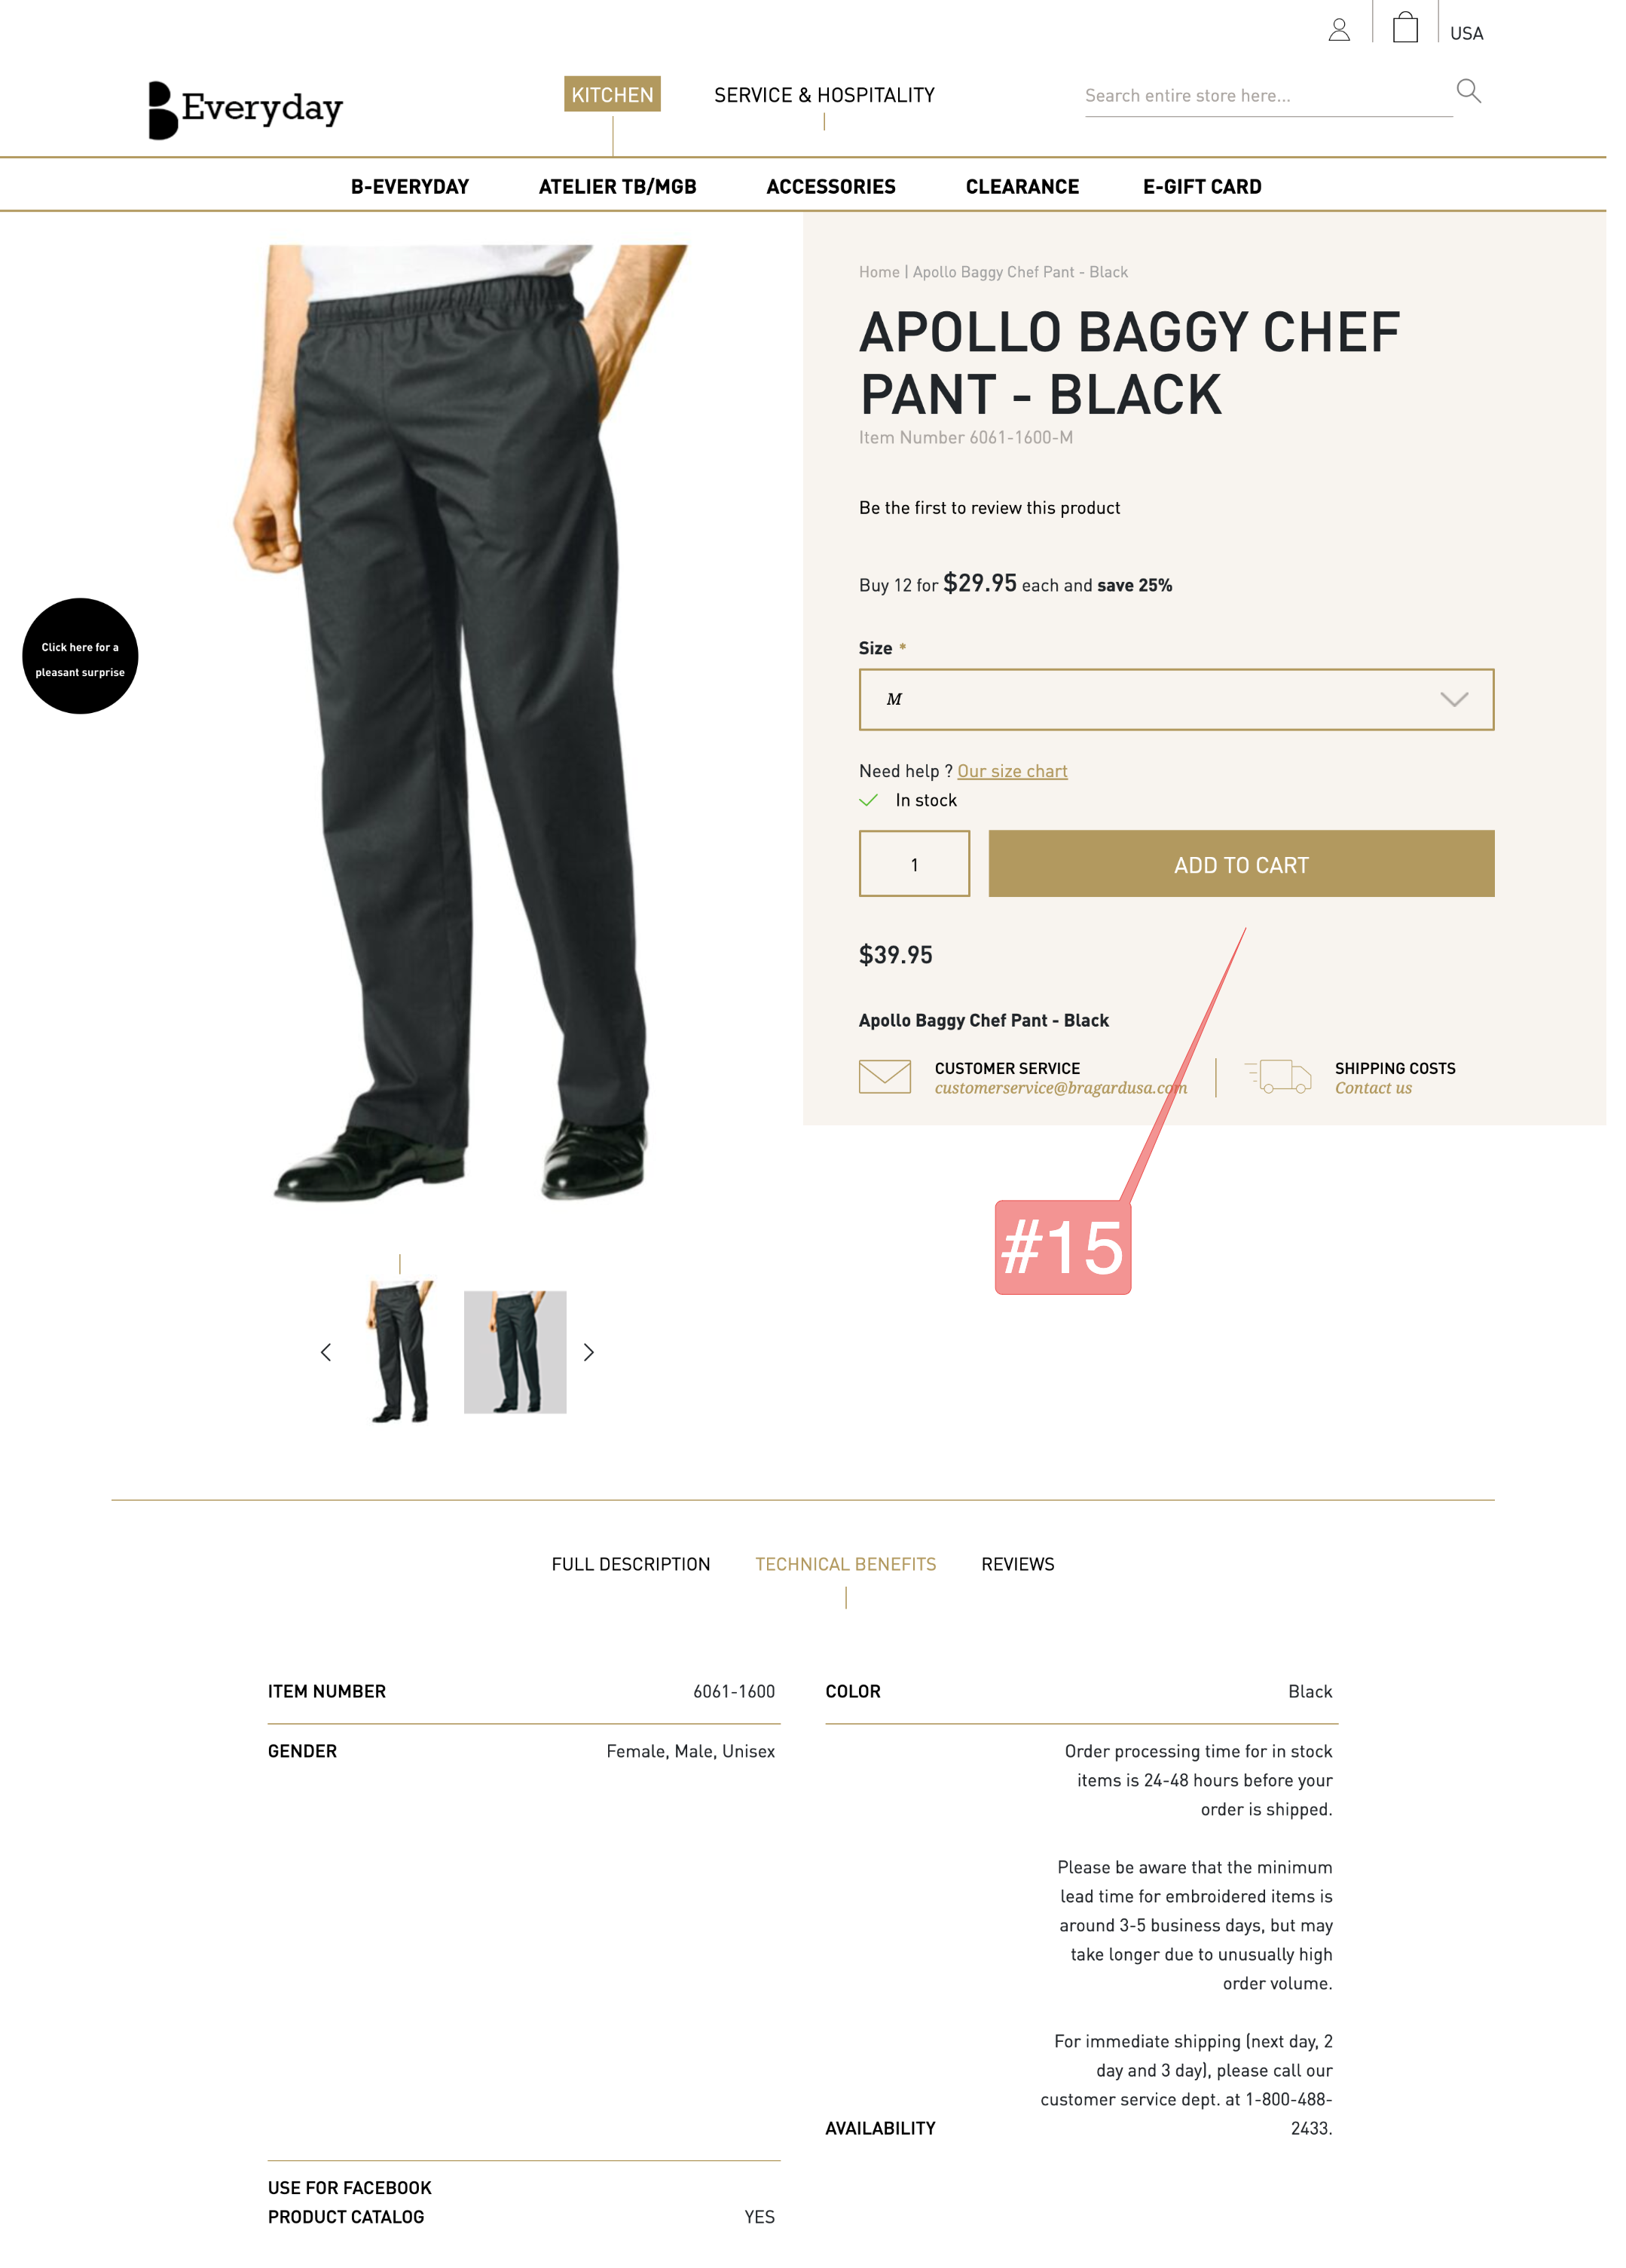Click the shipping truck icon
Screen dimensions: 1626x2268
(x=1277, y=1077)
